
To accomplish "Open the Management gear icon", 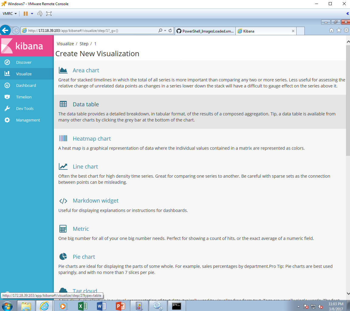I will point(7,120).
